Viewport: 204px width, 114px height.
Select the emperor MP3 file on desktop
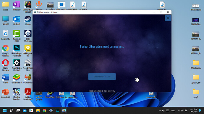coord(73,95)
